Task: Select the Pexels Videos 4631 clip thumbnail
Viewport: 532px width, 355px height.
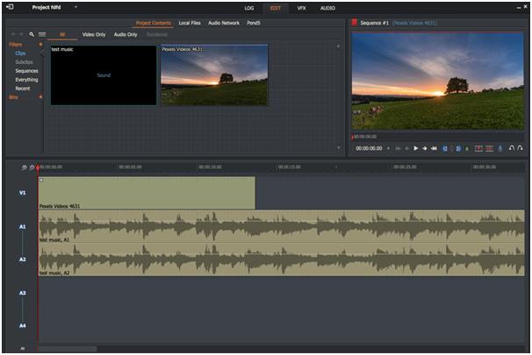Action: pyautogui.click(x=214, y=75)
